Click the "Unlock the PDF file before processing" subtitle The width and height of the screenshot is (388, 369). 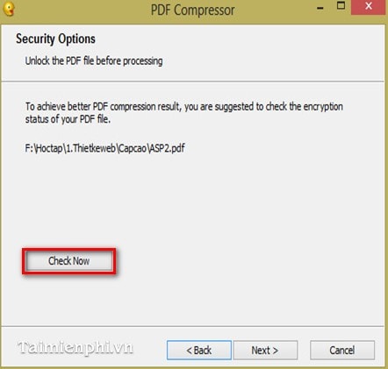[94, 61]
